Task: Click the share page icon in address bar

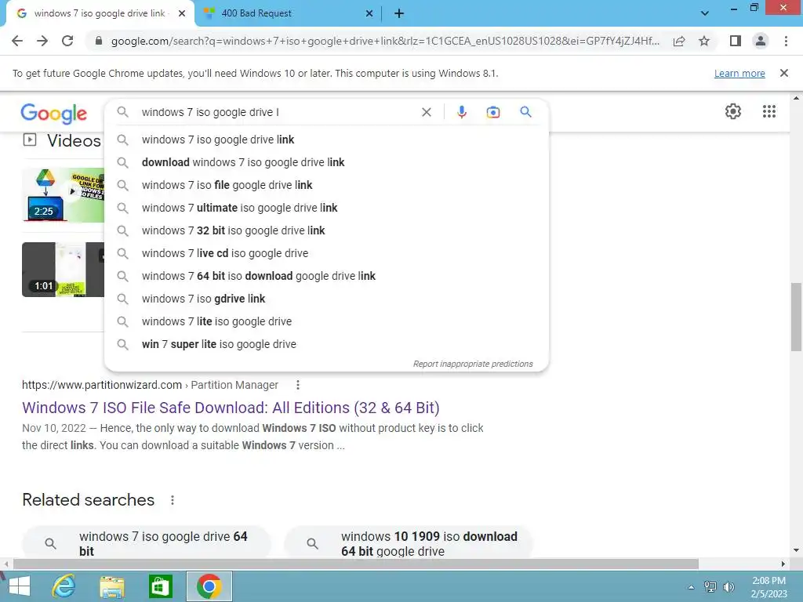Action: click(x=679, y=41)
